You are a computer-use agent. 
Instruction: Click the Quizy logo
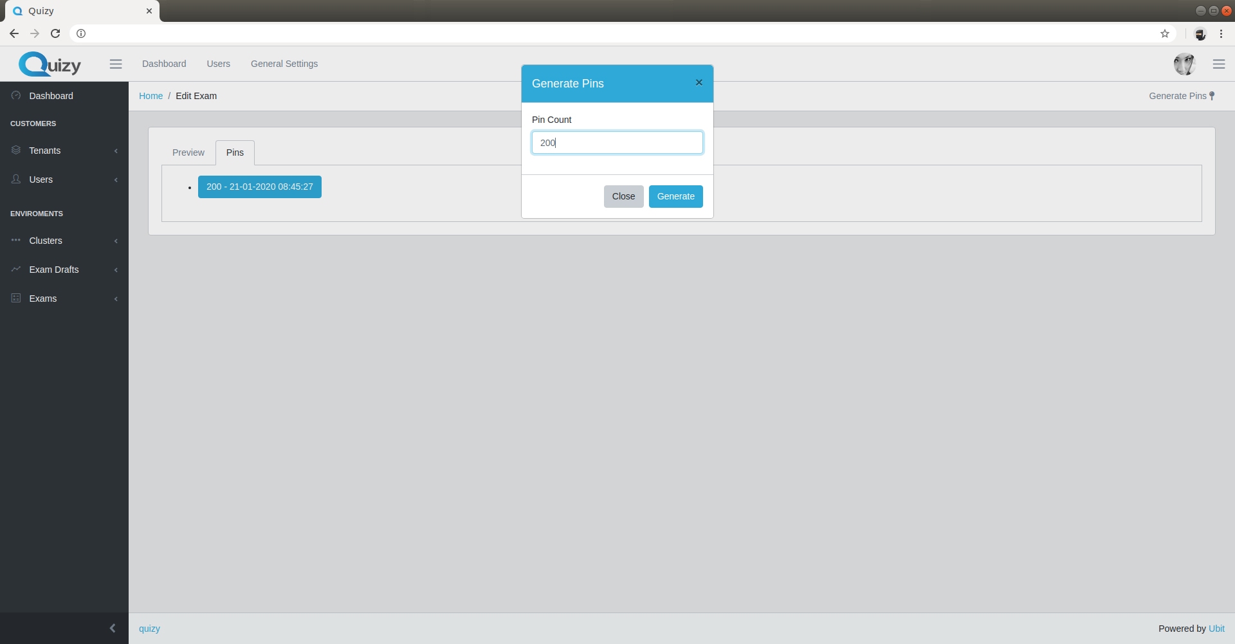click(x=50, y=64)
